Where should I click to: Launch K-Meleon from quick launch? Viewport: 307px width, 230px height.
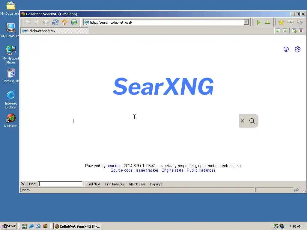pyautogui.click(x=45, y=226)
